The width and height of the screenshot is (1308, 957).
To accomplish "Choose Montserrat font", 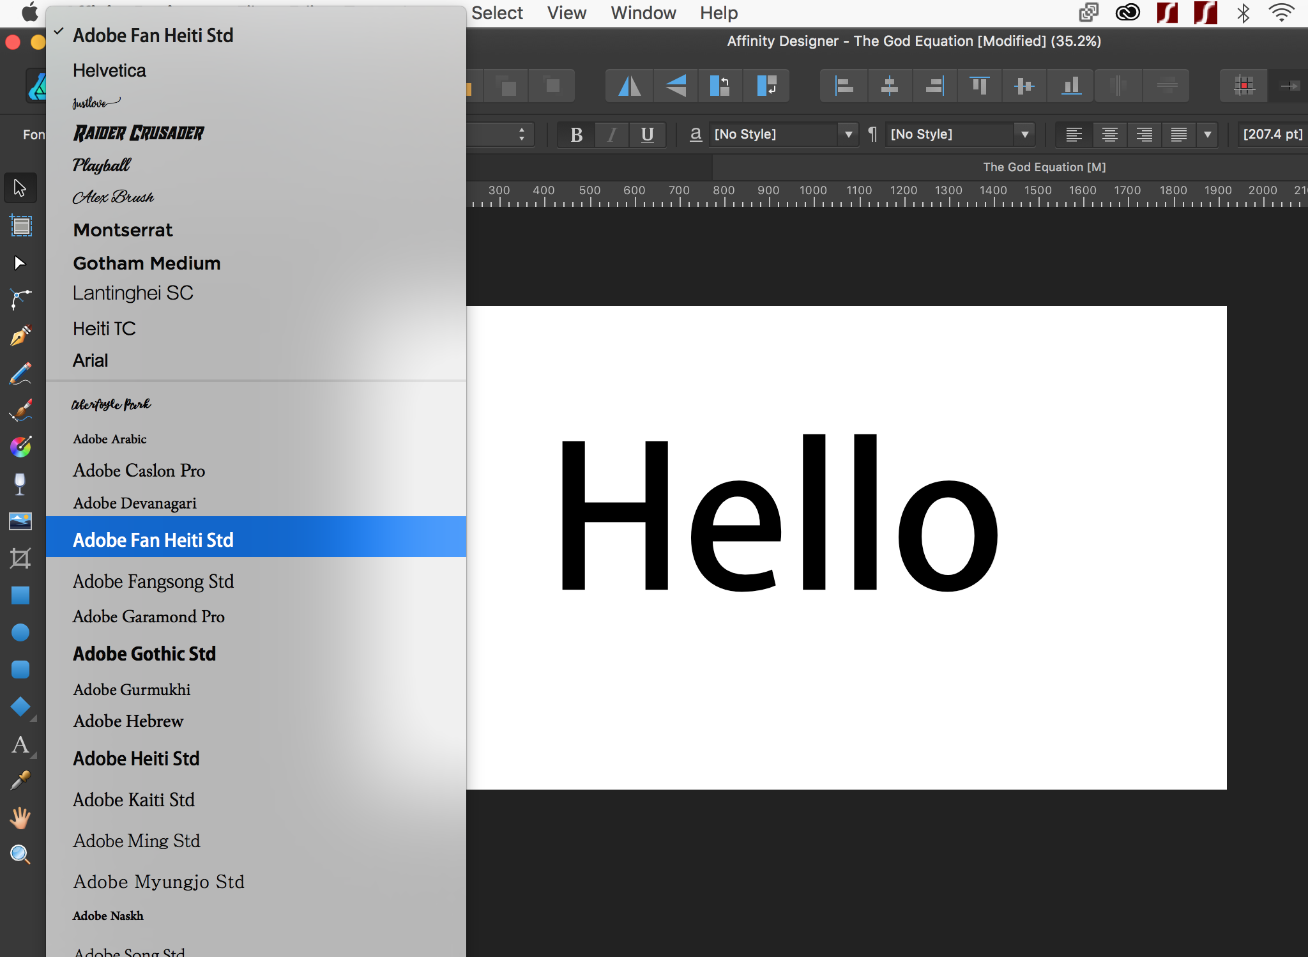I will [x=256, y=230].
